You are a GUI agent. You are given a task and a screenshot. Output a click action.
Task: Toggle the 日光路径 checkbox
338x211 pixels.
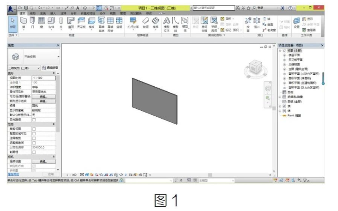pyautogui.click(x=34, y=119)
